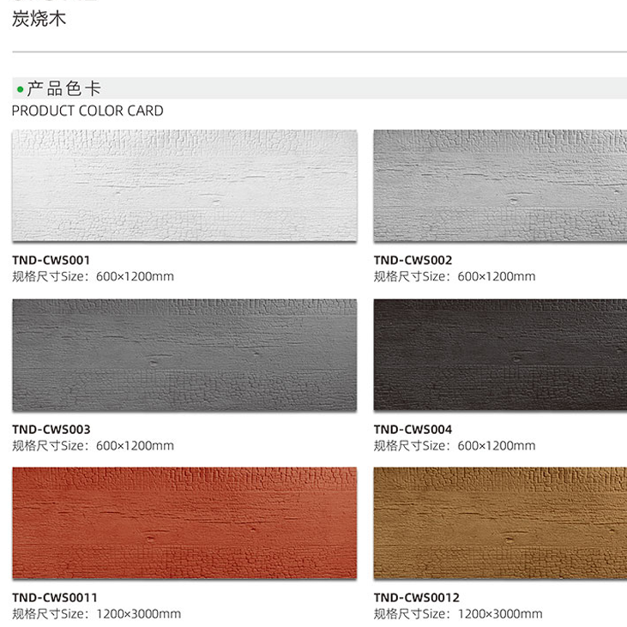Click the TND-CWS001 product code label

[51, 260]
